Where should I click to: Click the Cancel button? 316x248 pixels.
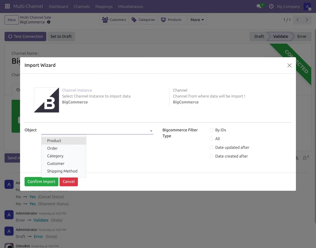point(69,181)
